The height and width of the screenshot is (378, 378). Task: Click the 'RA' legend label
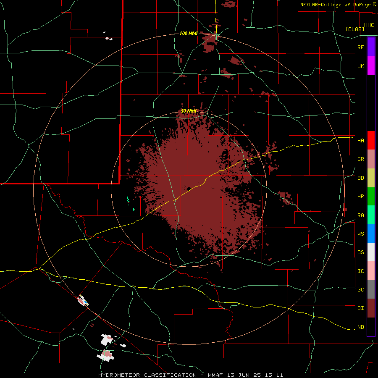[x=360, y=215]
